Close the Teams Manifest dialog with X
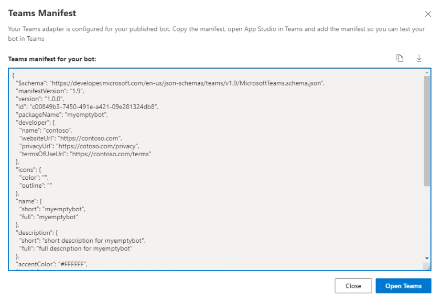The height and width of the screenshot is (303, 442). tap(428, 14)
